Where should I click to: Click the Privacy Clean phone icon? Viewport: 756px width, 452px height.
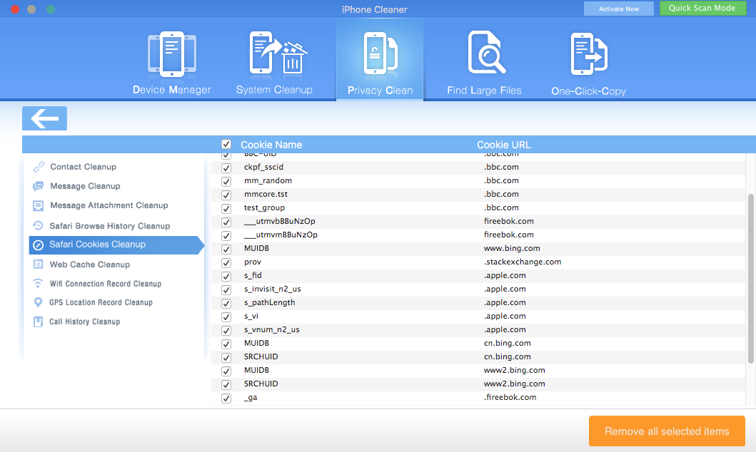[380, 53]
